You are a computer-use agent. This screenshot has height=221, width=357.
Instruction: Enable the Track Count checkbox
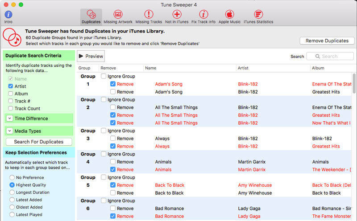point(10,108)
